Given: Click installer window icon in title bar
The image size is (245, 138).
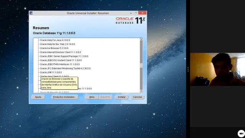Looking at the screenshot, I should (31, 13).
